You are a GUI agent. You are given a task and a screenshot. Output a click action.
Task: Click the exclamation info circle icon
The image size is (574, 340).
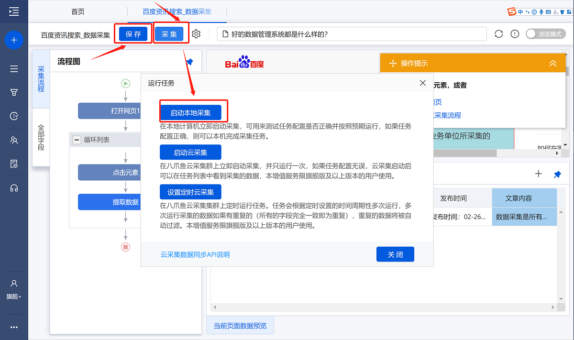coord(515,34)
